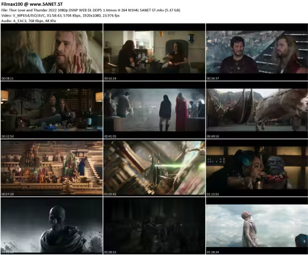Screen dimensions: 308x255
Task: Click the 00:41:03 timestamp label
Action: [110, 137]
